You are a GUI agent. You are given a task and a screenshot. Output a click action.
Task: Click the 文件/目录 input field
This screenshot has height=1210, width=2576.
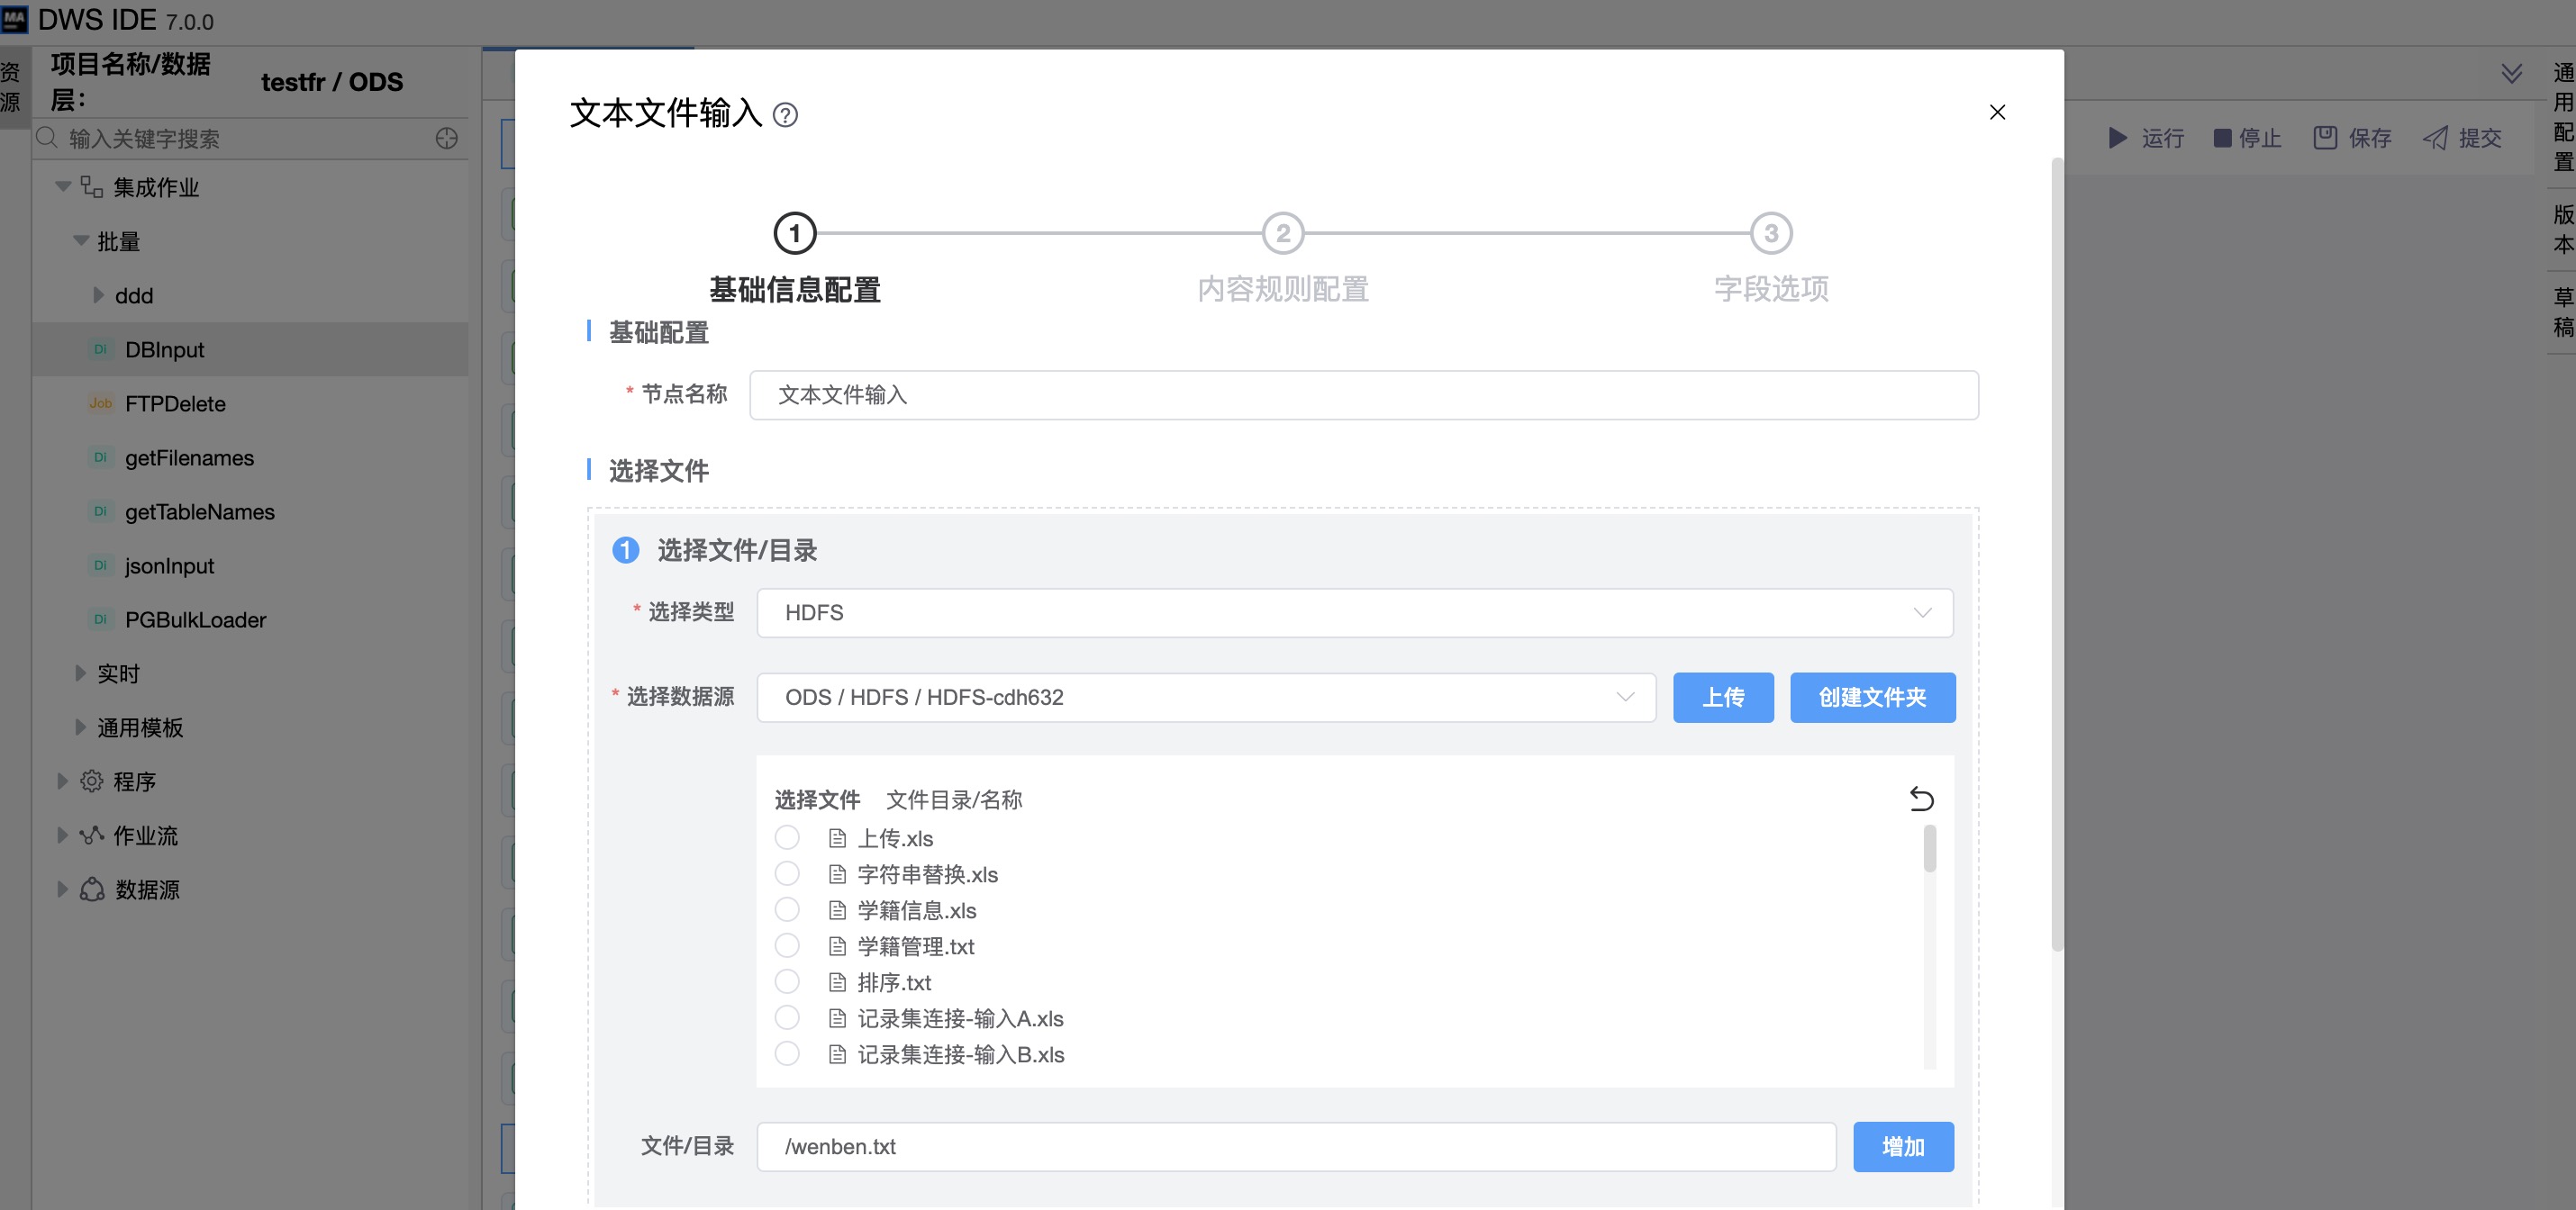(x=1295, y=1146)
